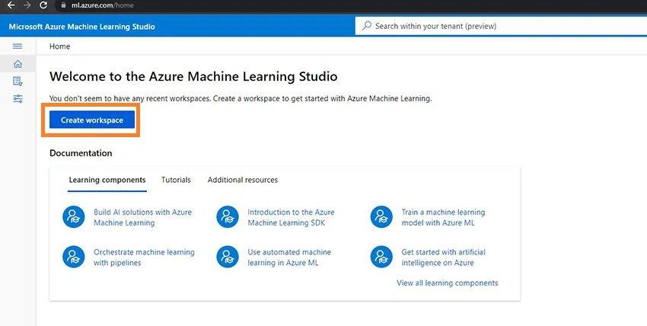This screenshot has width=647, height=326.
Task: Click the search magnifier icon
Action: click(x=366, y=26)
